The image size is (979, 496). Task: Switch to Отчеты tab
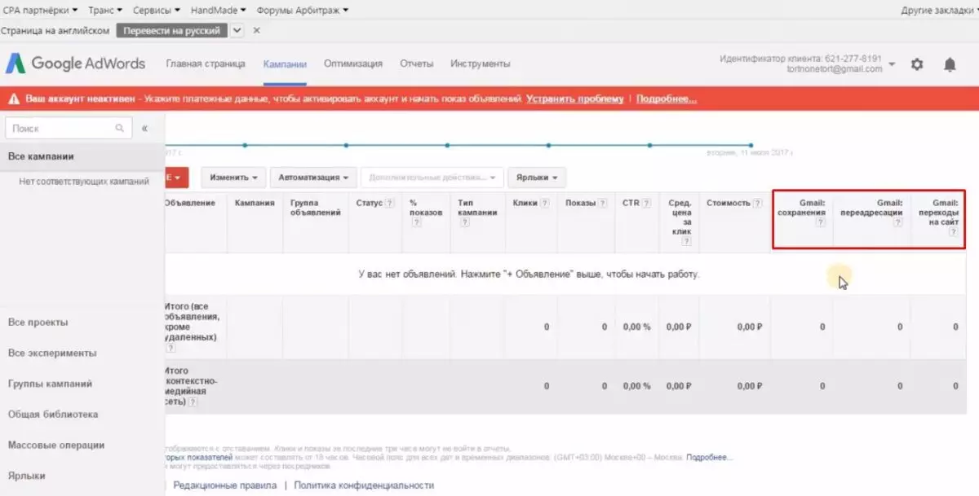point(417,64)
